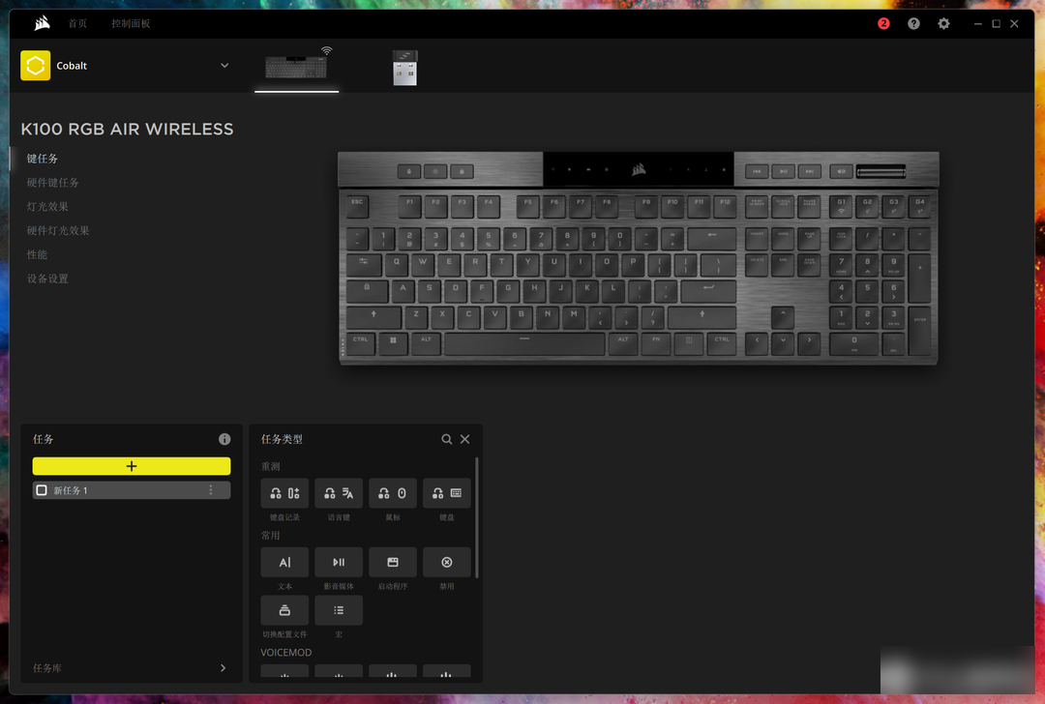
Task: Select the ESC key on the keyboard
Action: click(x=357, y=206)
